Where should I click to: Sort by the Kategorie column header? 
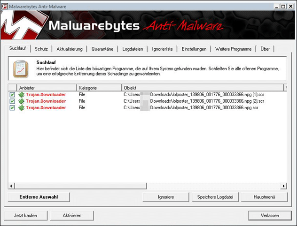coord(99,88)
